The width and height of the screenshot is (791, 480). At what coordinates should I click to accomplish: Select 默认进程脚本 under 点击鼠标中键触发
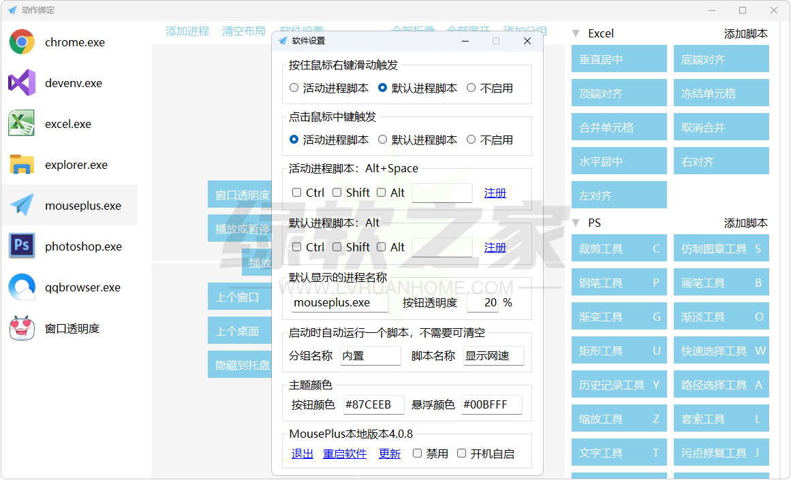[383, 140]
